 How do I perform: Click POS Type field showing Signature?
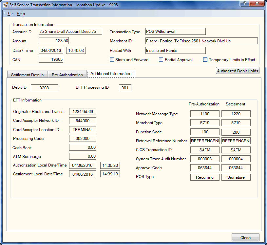(236, 177)
